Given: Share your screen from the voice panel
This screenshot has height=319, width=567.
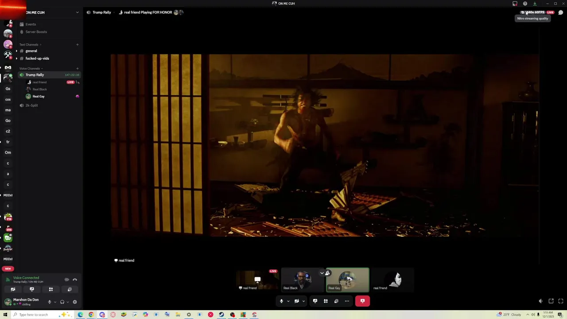Looking at the screenshot, I should point(32,289).
